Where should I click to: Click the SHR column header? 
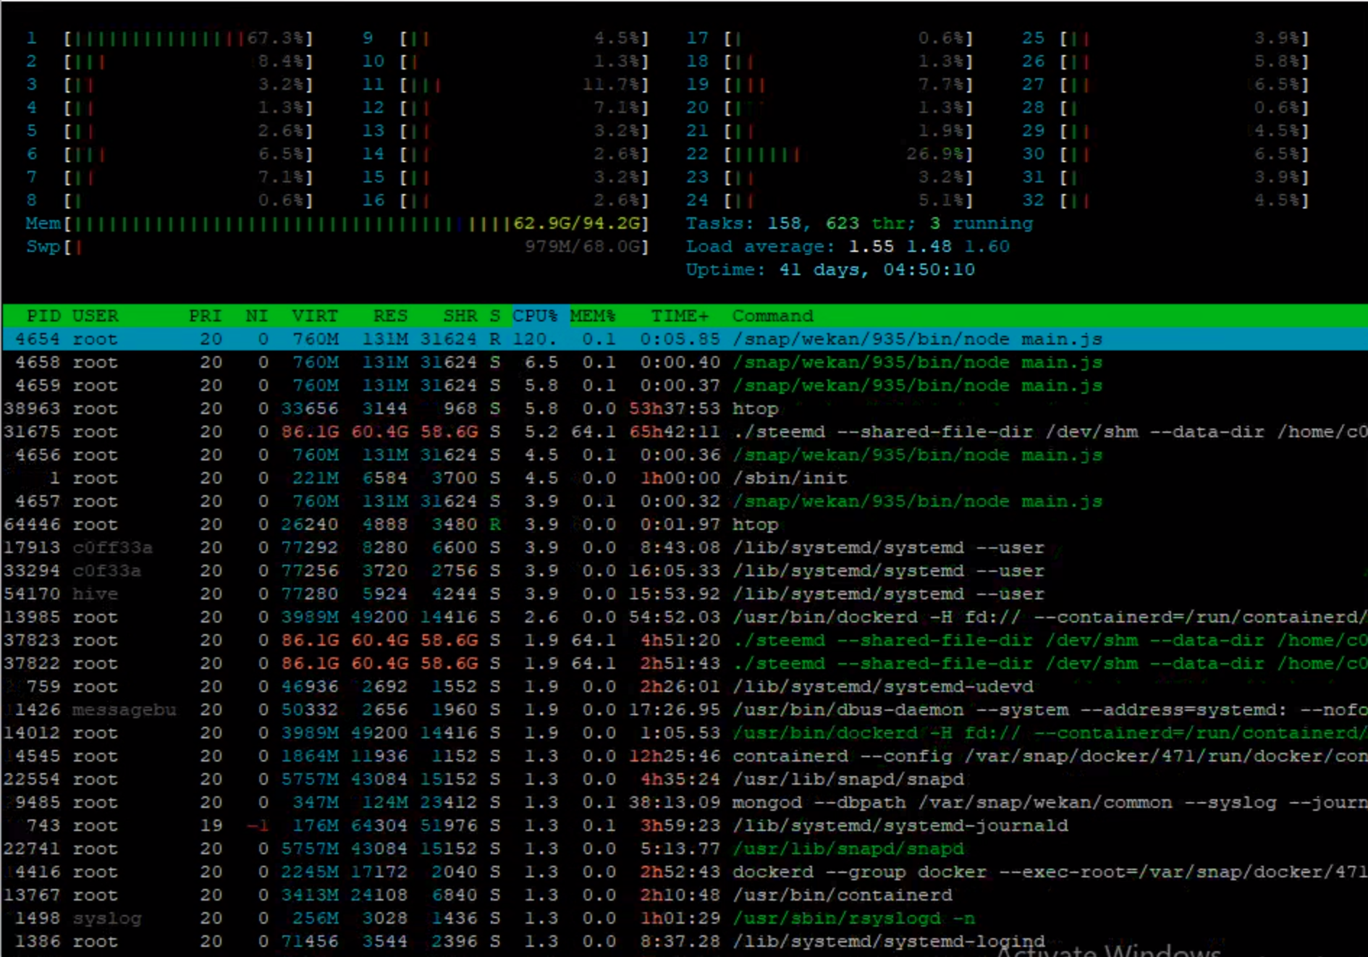[x=460, y=316]
